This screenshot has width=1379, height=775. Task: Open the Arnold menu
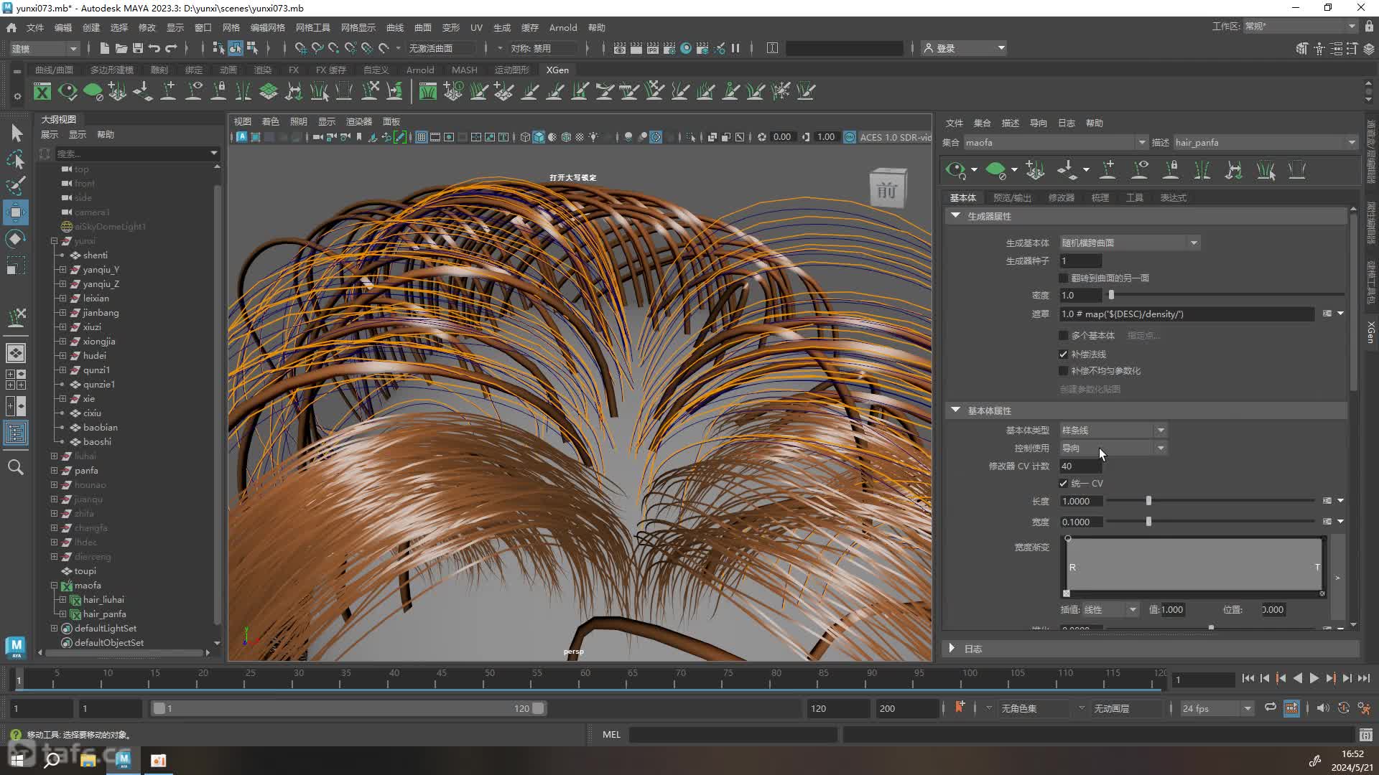click(x=563, y=27)
